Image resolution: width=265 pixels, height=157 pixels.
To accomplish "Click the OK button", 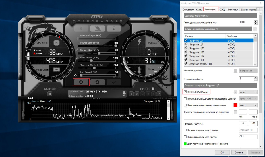I will 222,152.
